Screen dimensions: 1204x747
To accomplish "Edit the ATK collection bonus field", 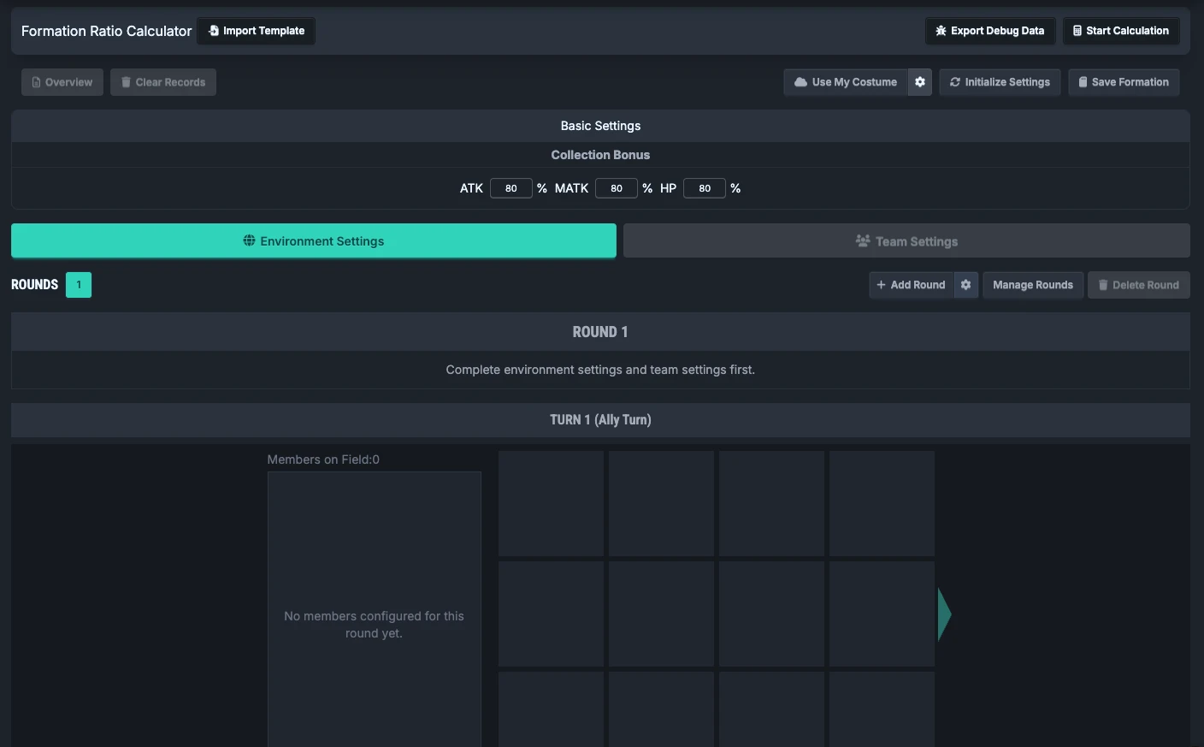I will point(511,188).
